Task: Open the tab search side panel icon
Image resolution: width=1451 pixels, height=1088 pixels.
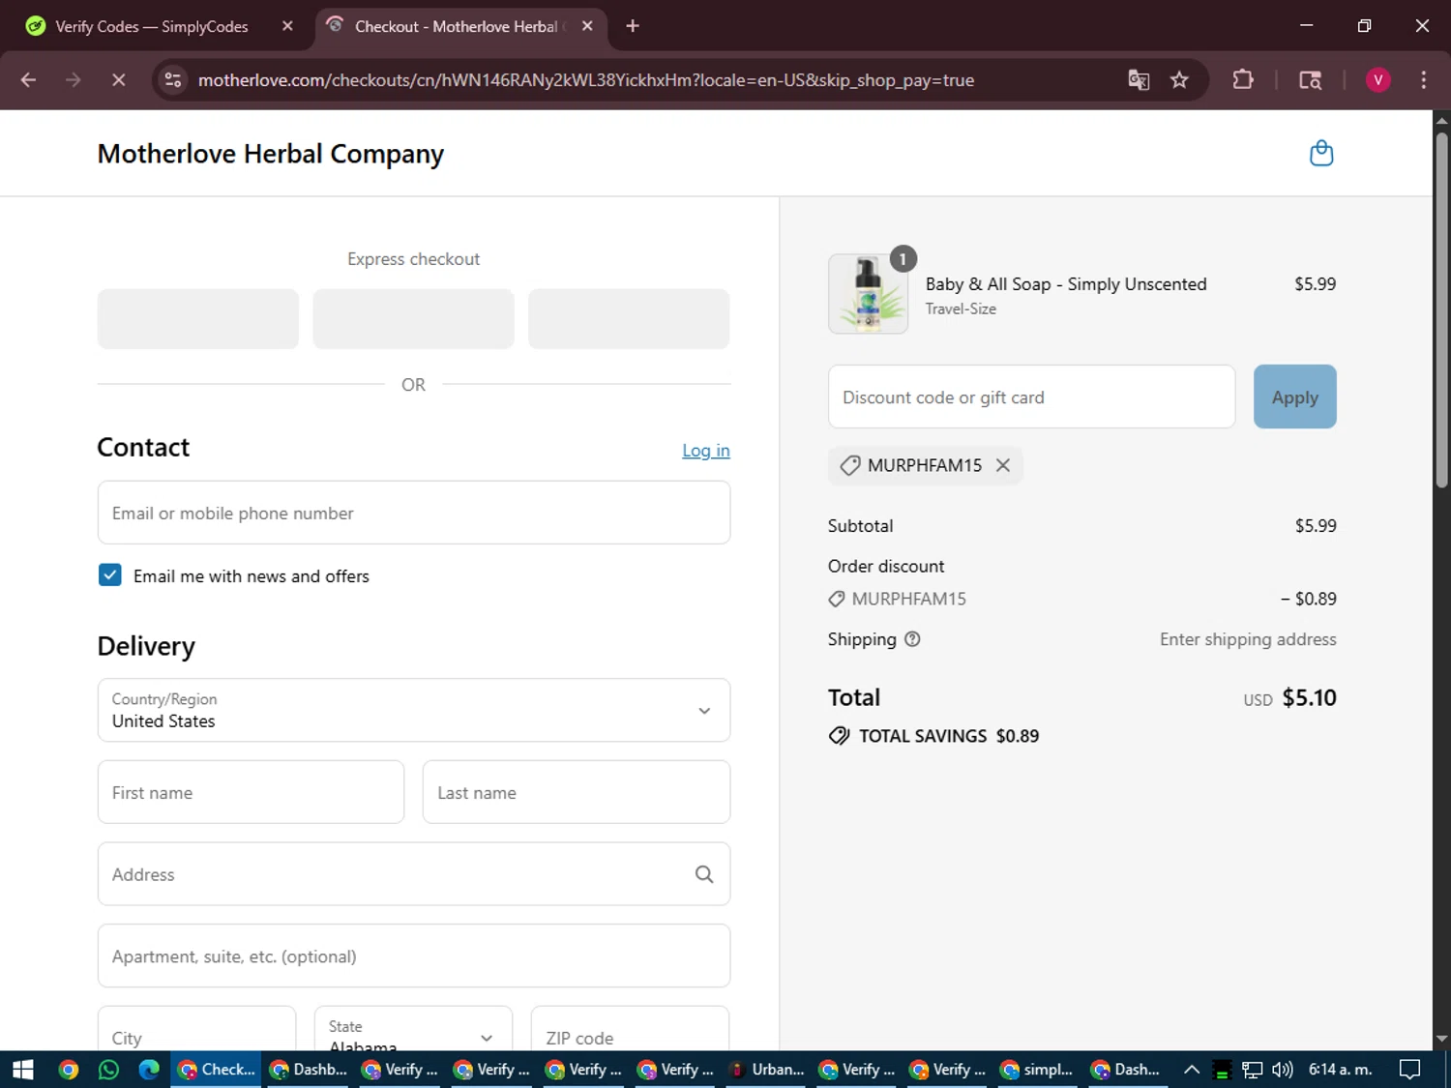Action: (1310, 80)
